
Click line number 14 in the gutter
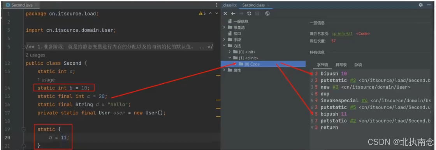7,88
